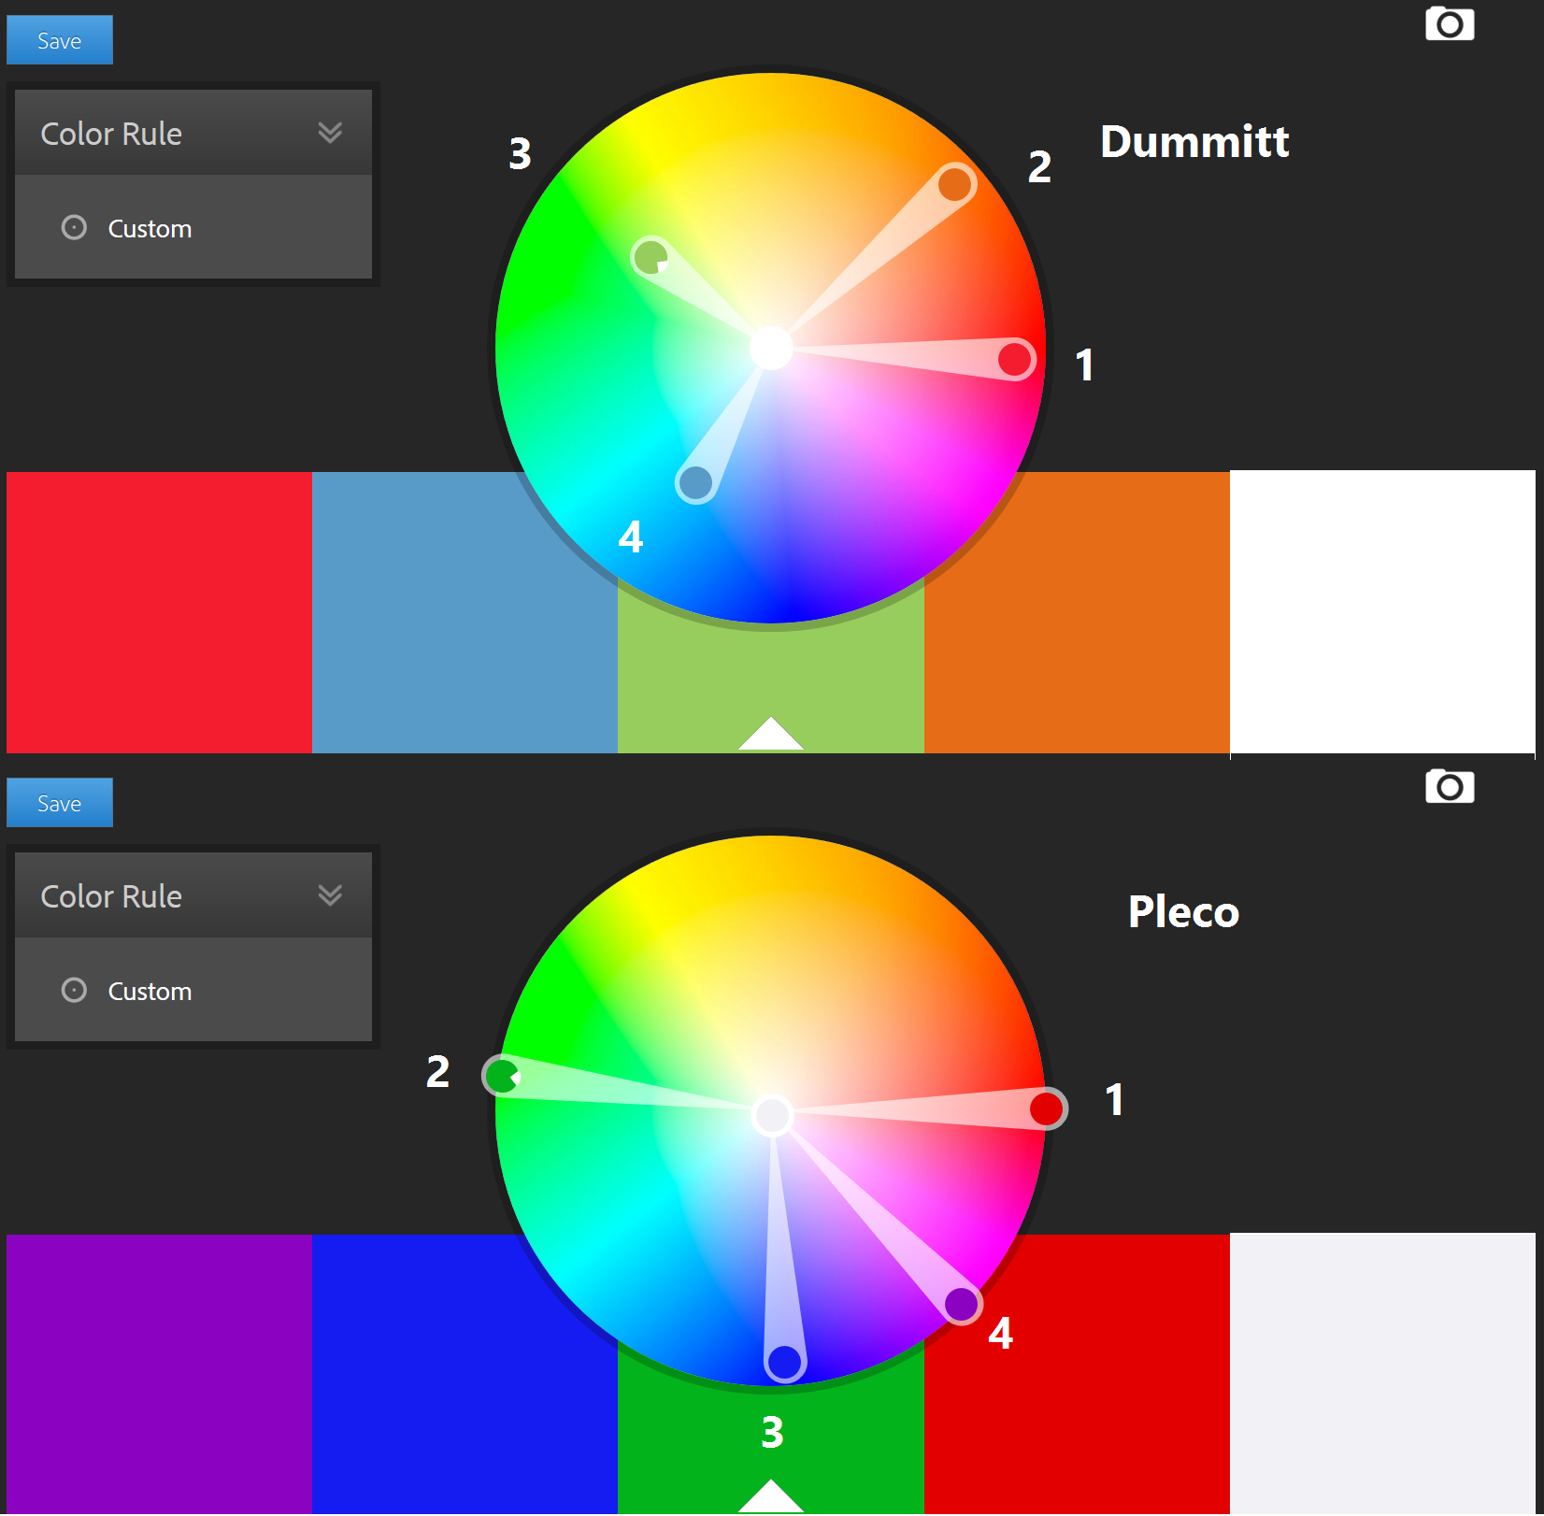This screenshot has width=1544, height=1516.
Task: Select the blue handle on the Pleco wheel
Action: click(x=784, y=1362)
